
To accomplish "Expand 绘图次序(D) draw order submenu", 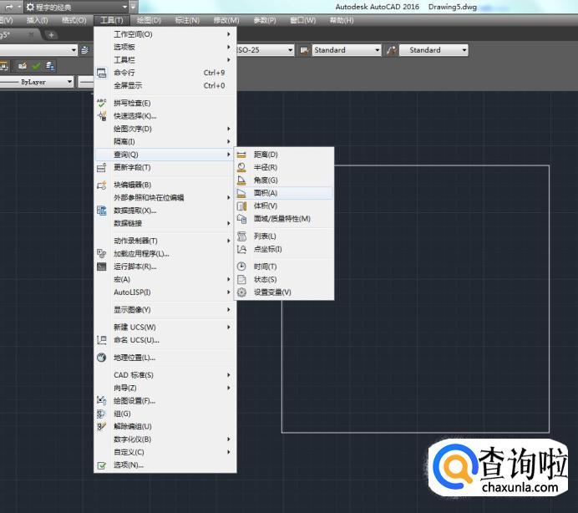I will click(x=165, y=129).
